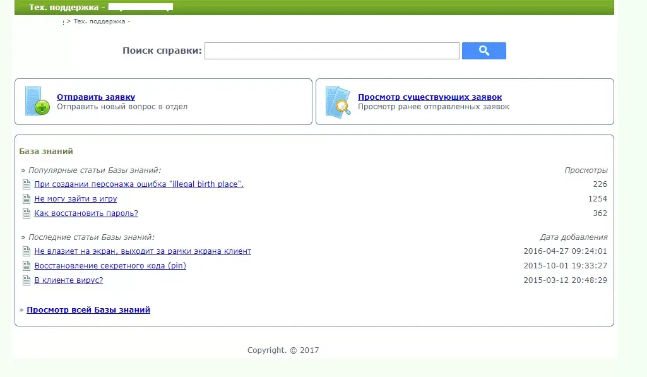Click document icon beside "illegal birth place" article
The width and height of the screenshot is (647, 377).
(27, 184)
